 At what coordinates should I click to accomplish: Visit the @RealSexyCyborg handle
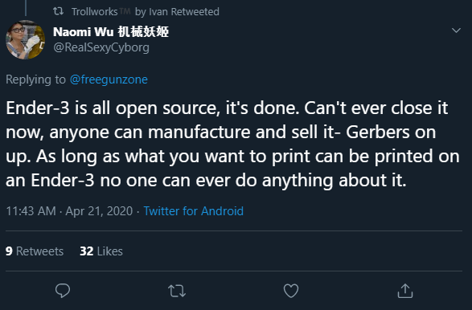point(101,47)
